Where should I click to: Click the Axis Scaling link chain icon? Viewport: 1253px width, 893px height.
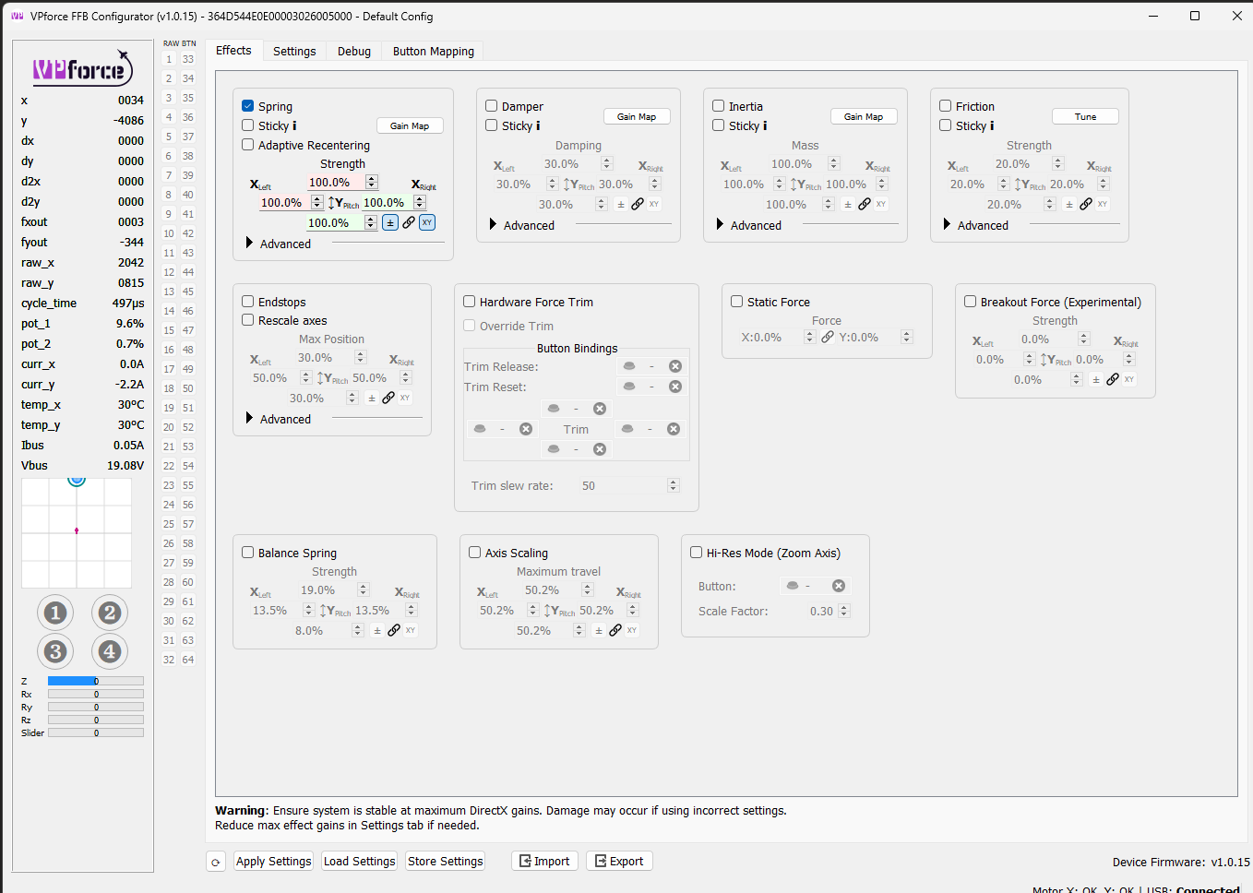pyautogui.click(x=615, y=630)
